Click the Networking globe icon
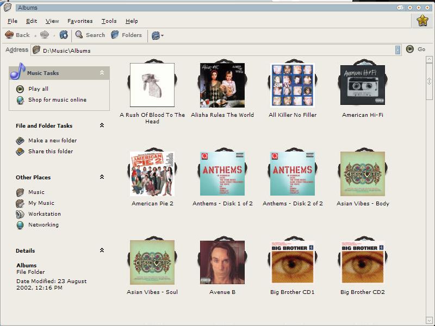 point(20,225)
